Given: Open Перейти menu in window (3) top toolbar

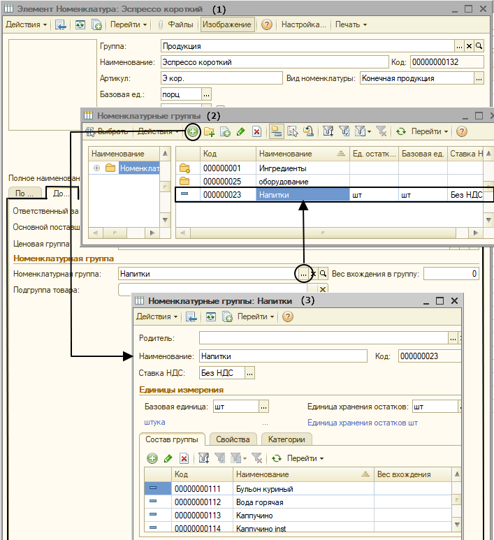Looking at the screenshot, I should tap(256, 316).
